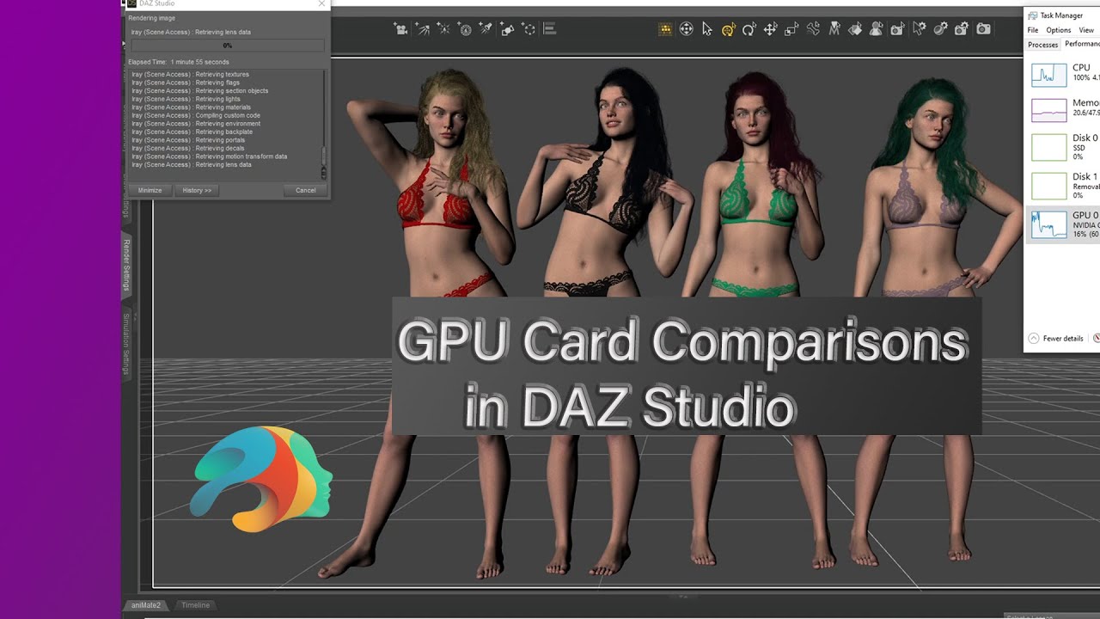Click Fewer details in Task Manager
1100x619 pixels.
1056,339
